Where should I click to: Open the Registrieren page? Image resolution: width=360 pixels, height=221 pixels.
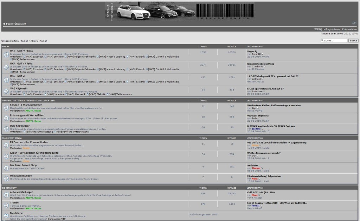click(x=332, y=29)
